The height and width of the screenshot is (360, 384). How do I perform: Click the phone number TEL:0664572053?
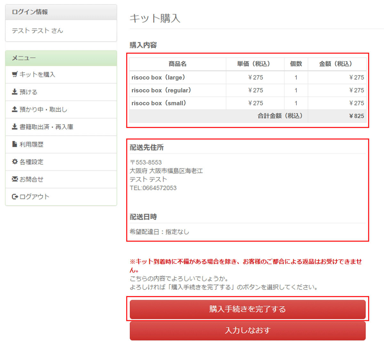click(x=153, y=188)
